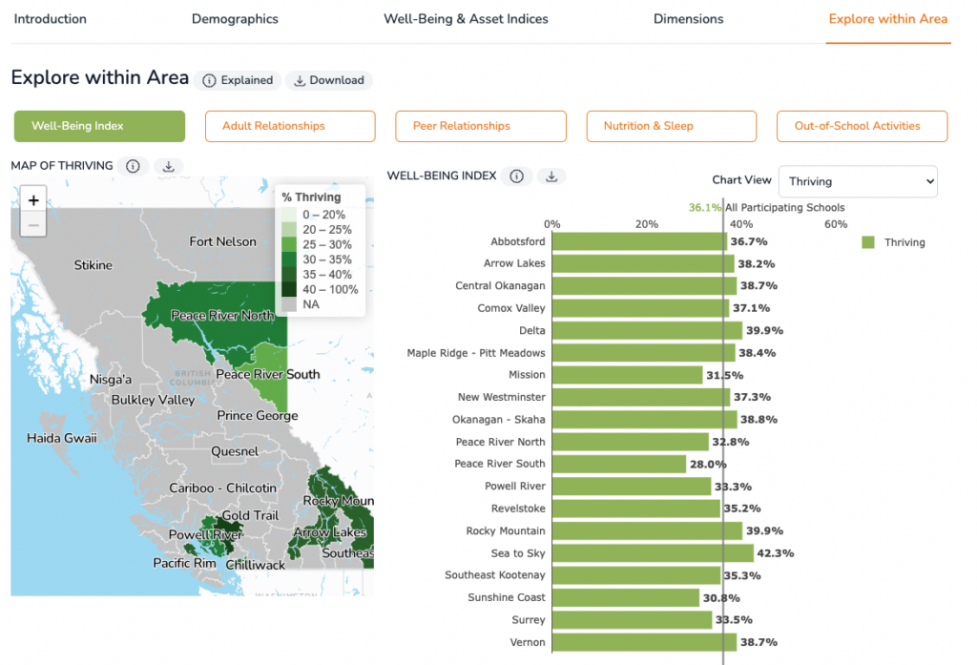
Task: Open info icon beside Well-Being Index chart
Action: [x=516, y=177]
